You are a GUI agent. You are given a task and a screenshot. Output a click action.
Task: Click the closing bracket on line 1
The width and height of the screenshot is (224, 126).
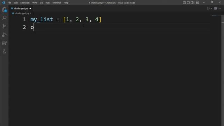tap(100, 20)
